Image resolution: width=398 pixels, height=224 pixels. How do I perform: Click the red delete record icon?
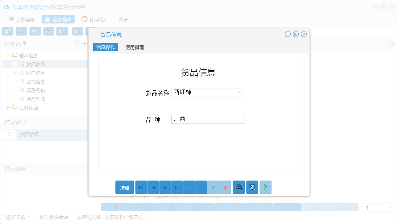click(x=189, y=187)
